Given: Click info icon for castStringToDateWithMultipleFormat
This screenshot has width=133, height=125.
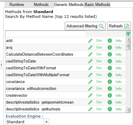Looking at the screenshot, I should point(110,75).
